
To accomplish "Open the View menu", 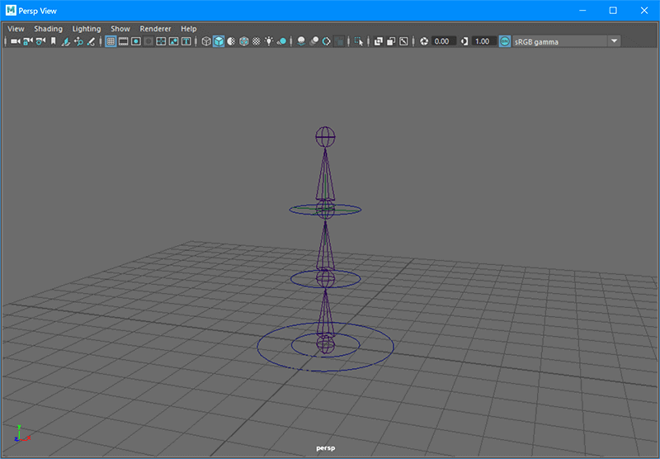I will [x=16, y=29].
